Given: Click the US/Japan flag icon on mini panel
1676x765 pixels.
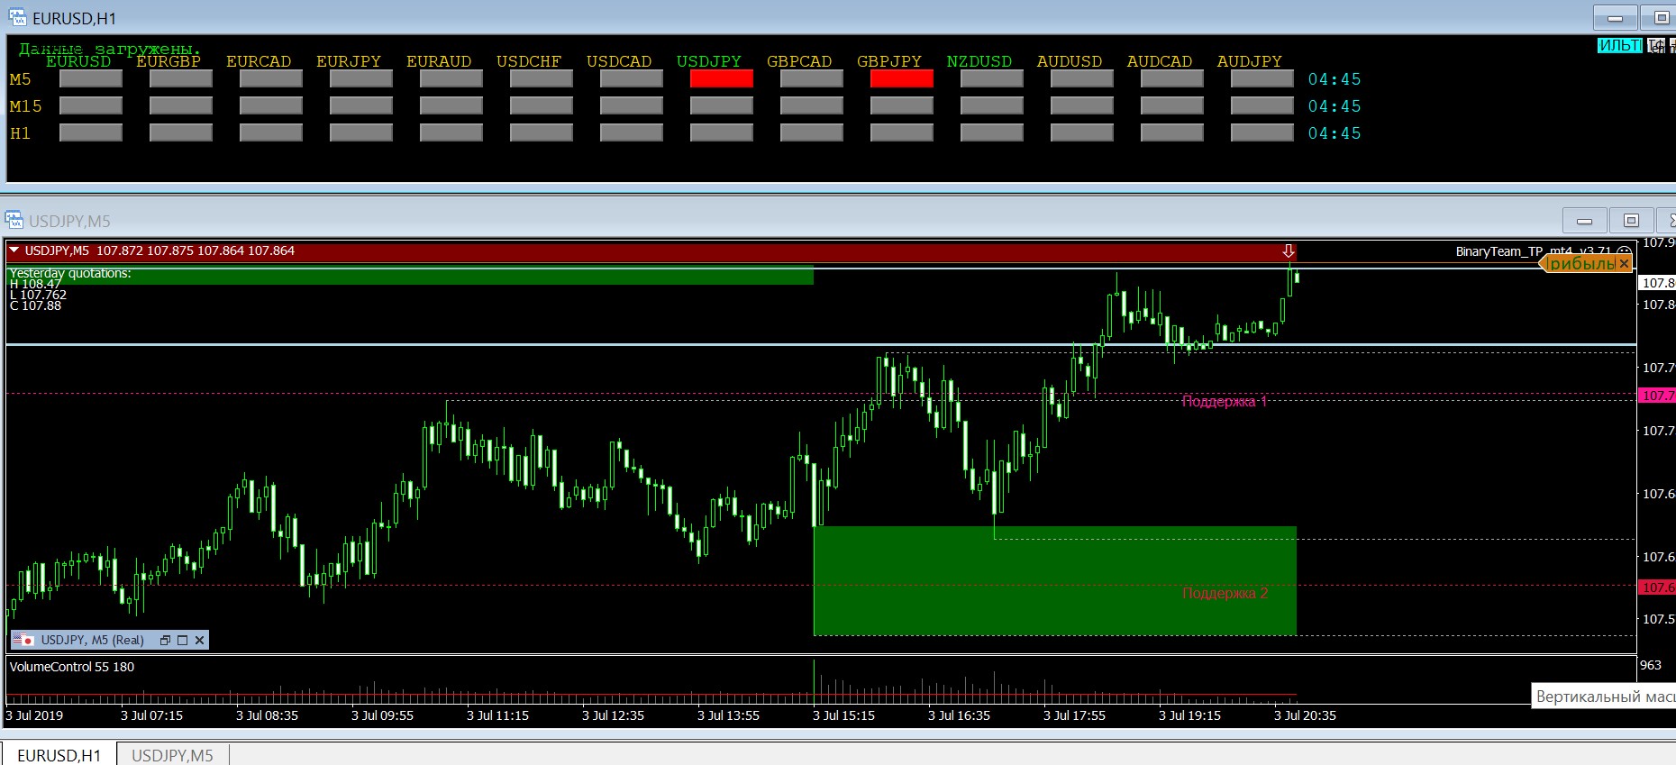Looking at the screenshot, I should coord(23,640).
